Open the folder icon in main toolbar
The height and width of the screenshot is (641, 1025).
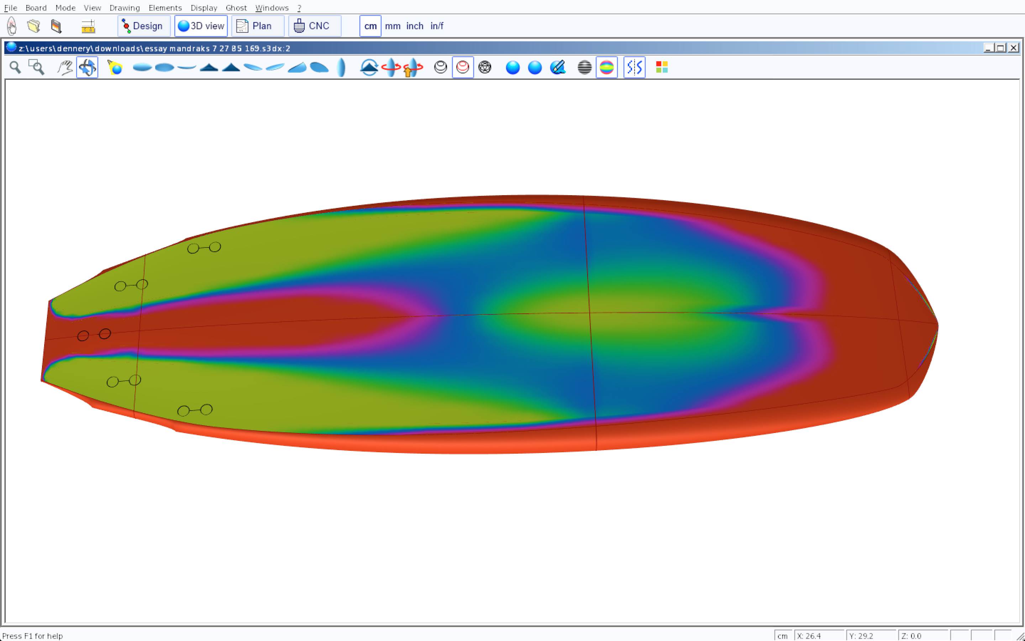click(x=34, y=26)
